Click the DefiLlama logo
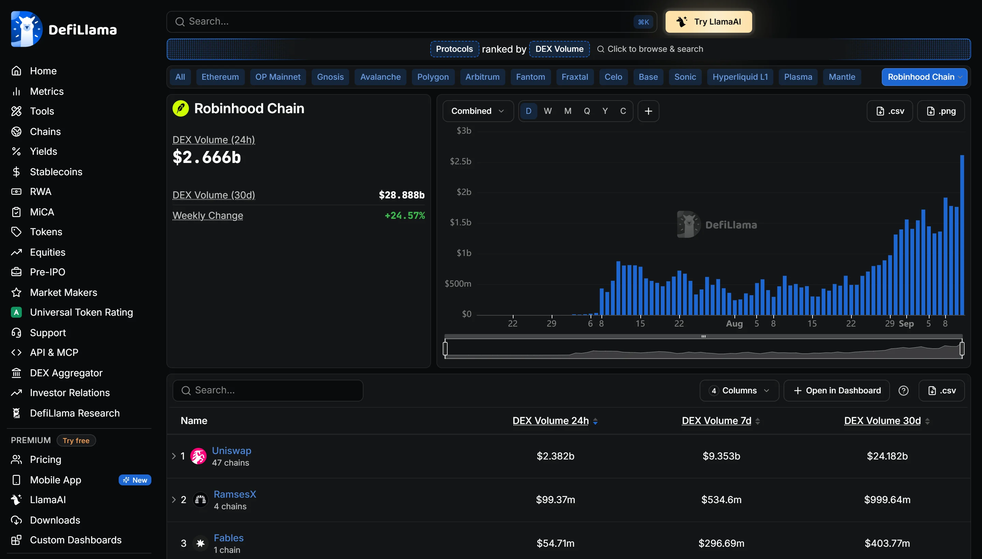This screenshot has height=559, width=982. (64, 29)
